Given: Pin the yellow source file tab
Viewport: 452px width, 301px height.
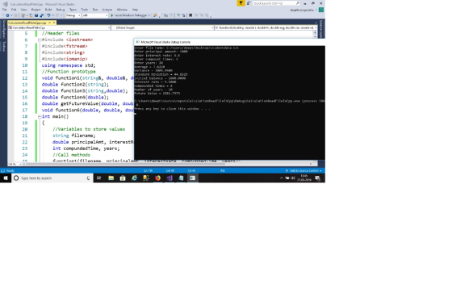Looking at the screenshot, I should click(49, 23).
